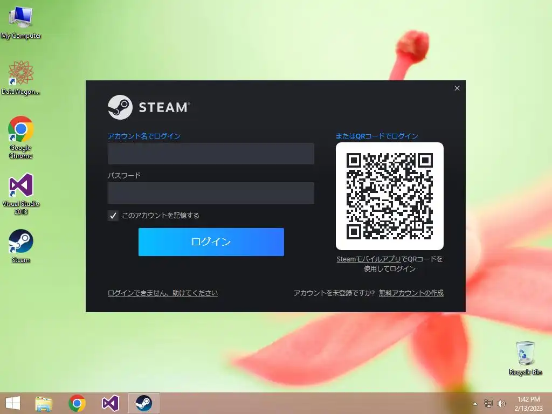Open Visual Studio from the taskbar

click(110, 403)
